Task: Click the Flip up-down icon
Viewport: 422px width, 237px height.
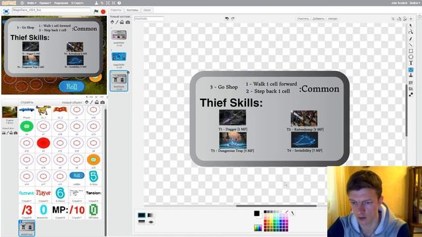Action: (x=405, y=18)
